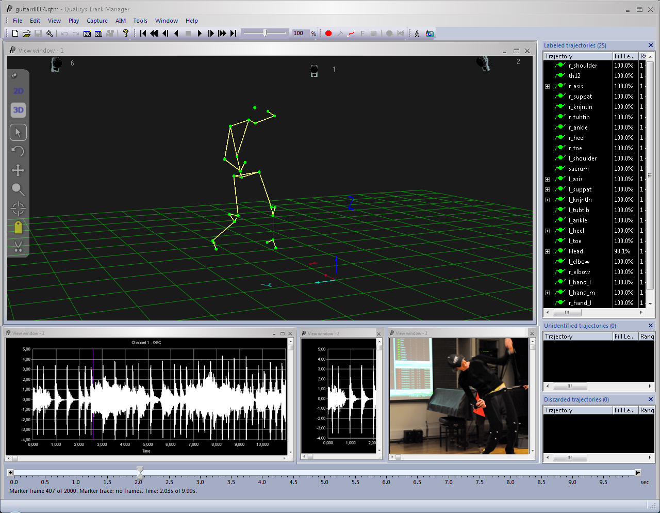Open the Tools menu
The width and height of the screenshot is (660, 513).
coord(140,21)
